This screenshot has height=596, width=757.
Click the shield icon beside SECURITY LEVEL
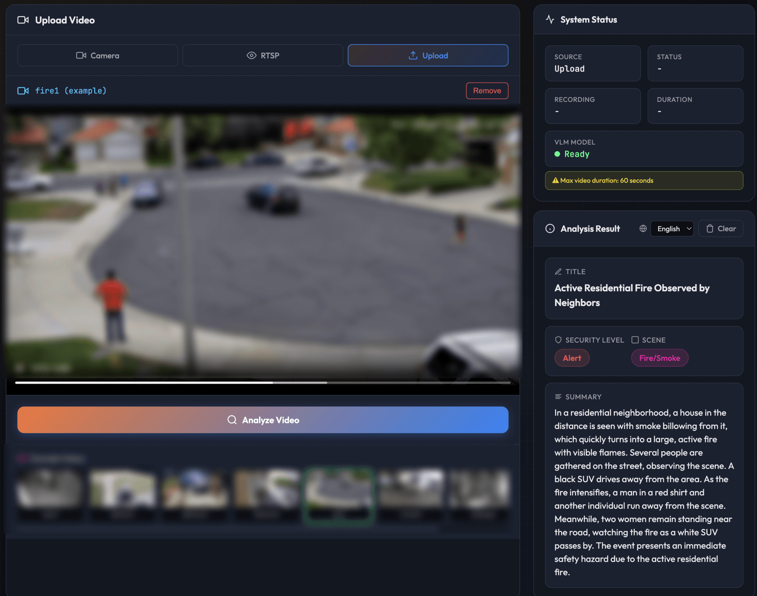(558, 340)
